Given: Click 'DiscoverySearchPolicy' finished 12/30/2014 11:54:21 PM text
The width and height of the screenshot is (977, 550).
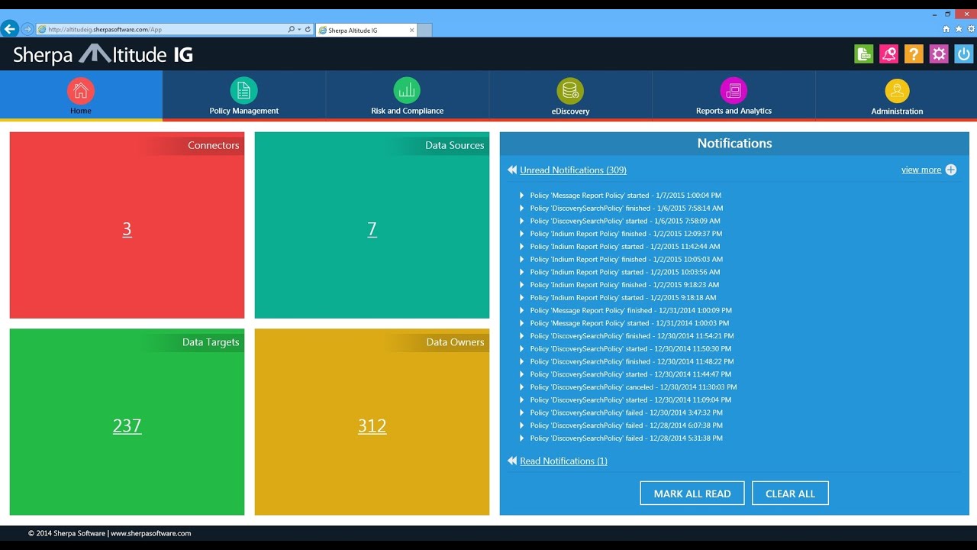Looking at the screenshot, I should click(632, 336).
